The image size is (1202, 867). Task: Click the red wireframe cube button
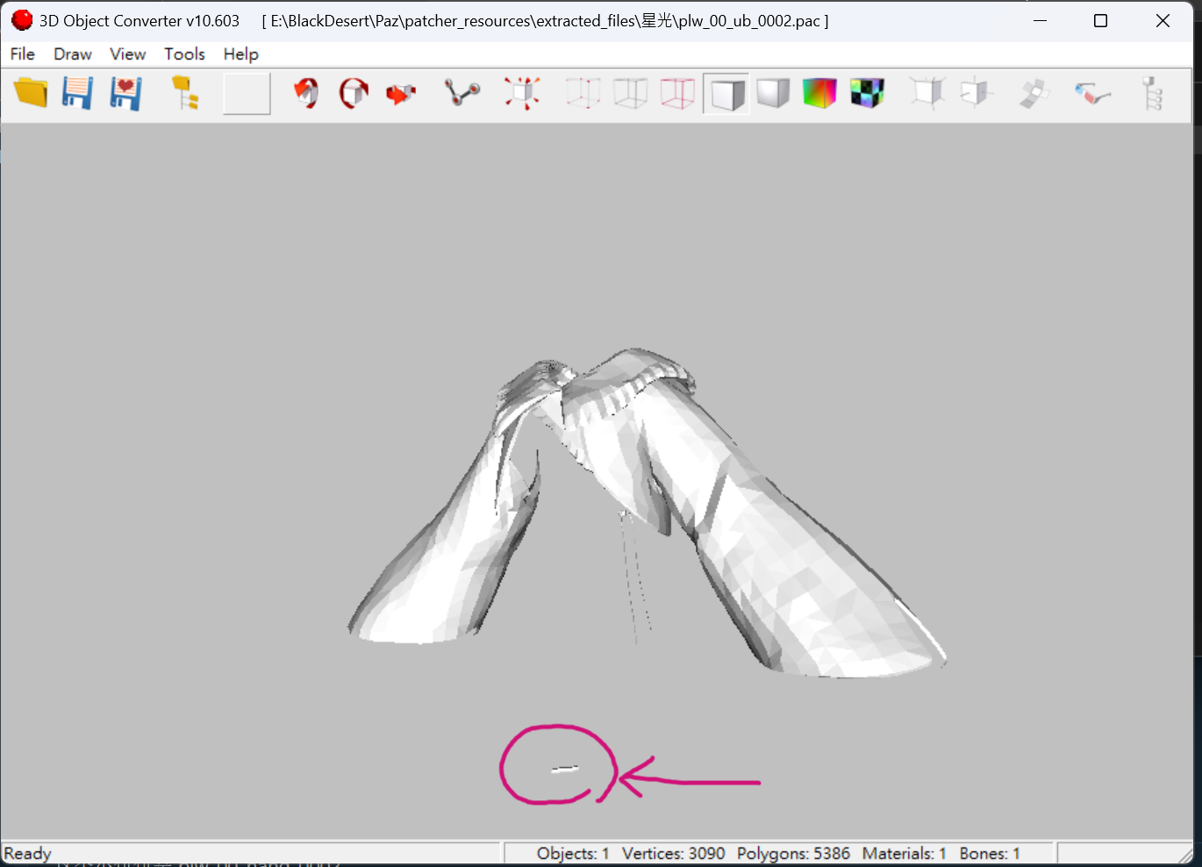[x=677, y=93]
